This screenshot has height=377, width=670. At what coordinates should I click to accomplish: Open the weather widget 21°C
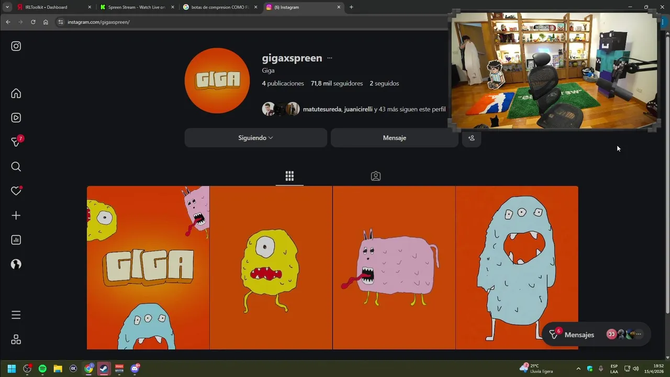[x=537, y=369]
